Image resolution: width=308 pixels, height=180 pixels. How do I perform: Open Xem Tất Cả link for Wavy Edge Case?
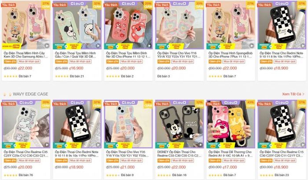291,94
